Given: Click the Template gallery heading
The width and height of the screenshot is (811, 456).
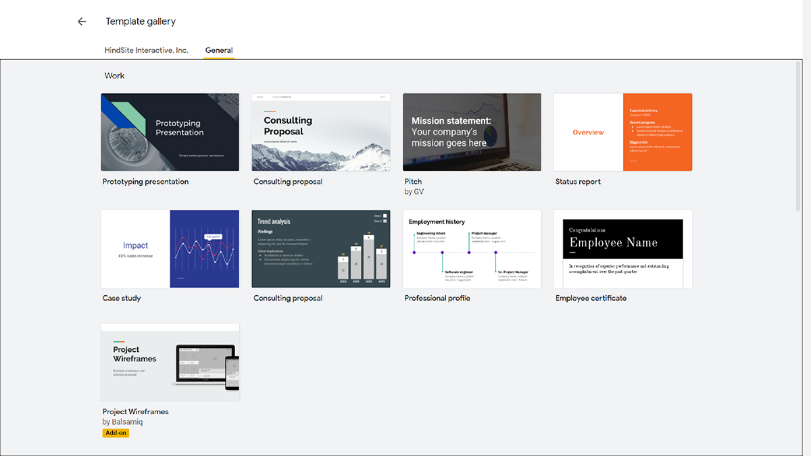Looking at the screenshot, I should (141, 21).
